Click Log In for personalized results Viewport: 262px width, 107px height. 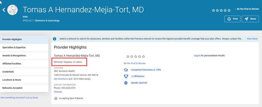(197, 55)
